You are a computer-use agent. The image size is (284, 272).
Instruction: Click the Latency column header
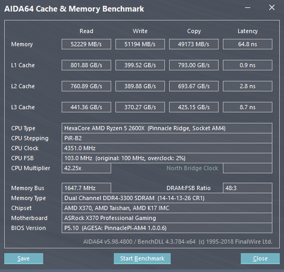pos(247,31)
